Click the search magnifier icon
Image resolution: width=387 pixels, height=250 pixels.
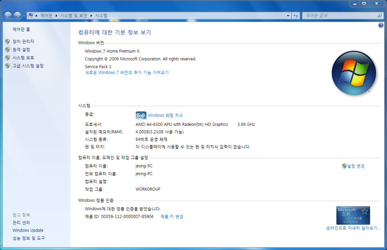(x=380, y=16)
